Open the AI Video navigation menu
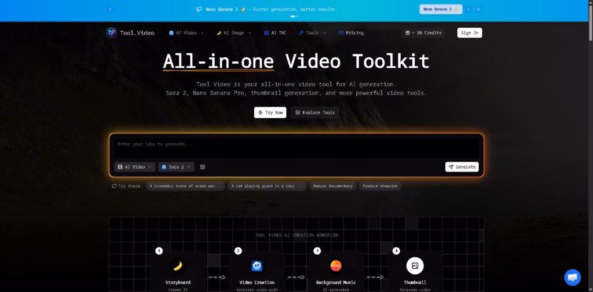Image resolution: width=593 pixels, height=292 pixels. click(186, 33)
